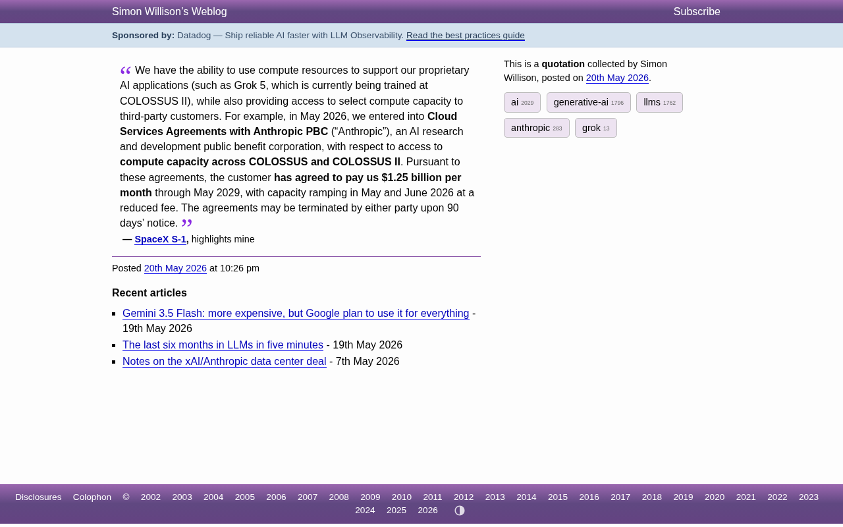The width and height of the screenshot is (843, 527).
Task: Open "Read the best practices guide" sponsor link
Action: 466,36
